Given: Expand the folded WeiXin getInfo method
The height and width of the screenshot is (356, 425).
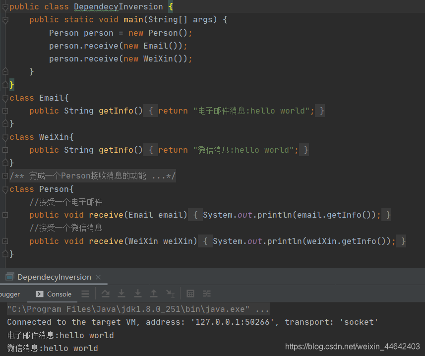Looking at the screenshot, I should tap(5, 150).
